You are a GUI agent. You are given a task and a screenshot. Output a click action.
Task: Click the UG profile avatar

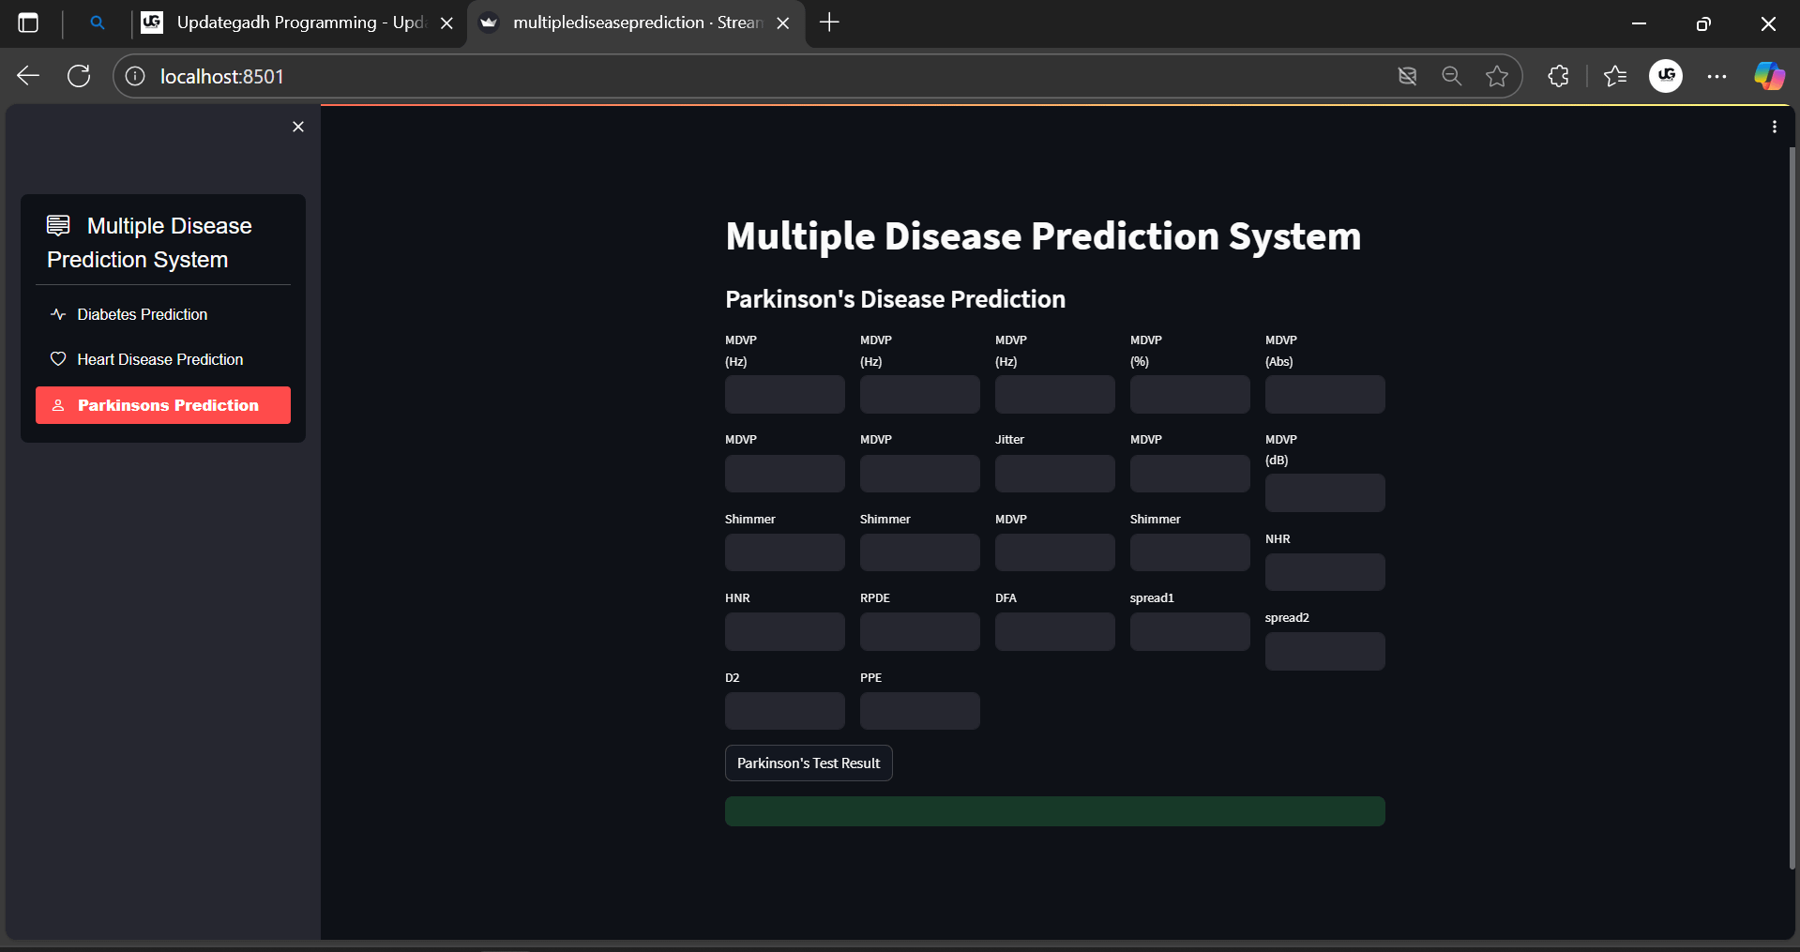click(x=1666, y=76)
